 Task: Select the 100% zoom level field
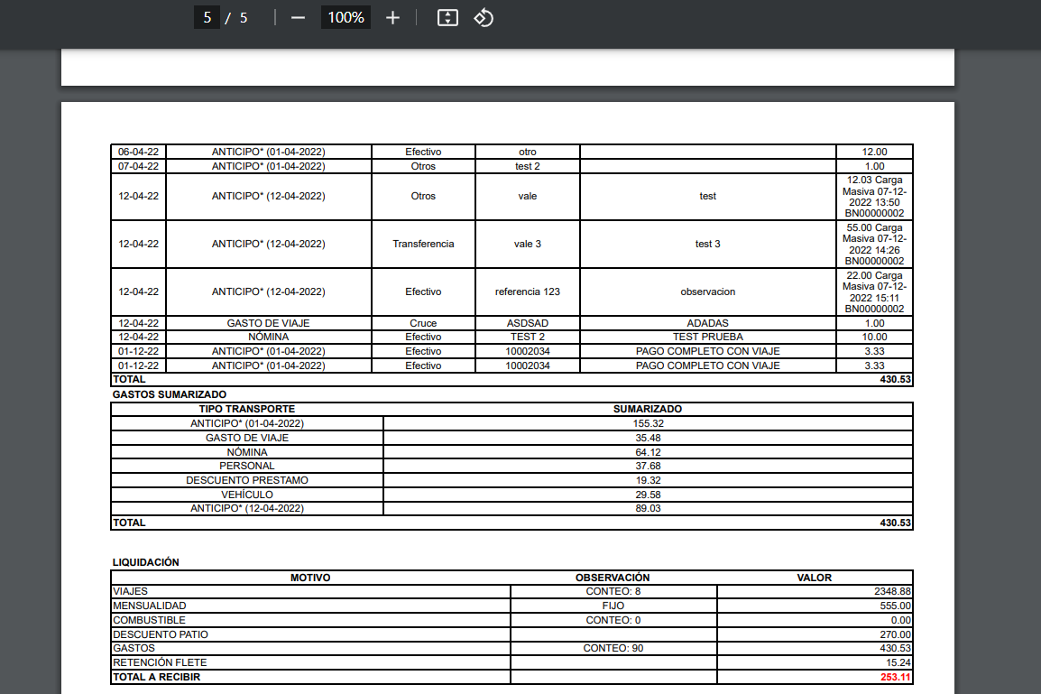345,18
